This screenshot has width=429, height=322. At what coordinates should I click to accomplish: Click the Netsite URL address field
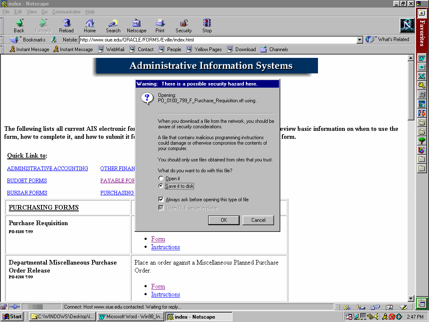[x=217, y=40]
